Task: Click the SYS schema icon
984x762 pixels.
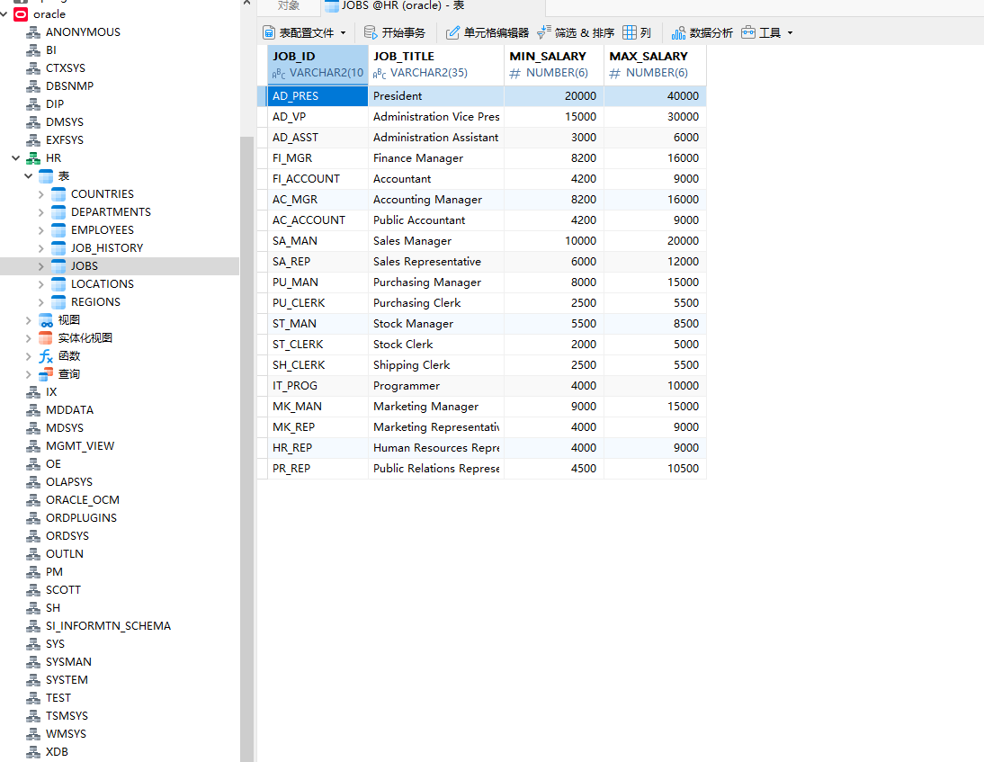Action: click(33, 644)
